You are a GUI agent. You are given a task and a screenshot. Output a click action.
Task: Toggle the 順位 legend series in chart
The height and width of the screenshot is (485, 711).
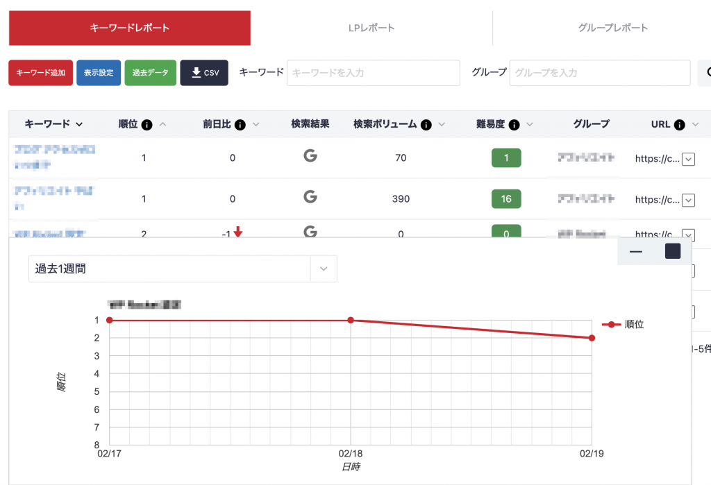point(623,324)
